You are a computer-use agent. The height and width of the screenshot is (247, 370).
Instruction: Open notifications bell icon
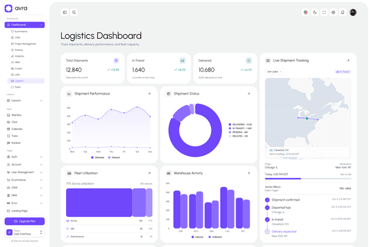point(343,12)
